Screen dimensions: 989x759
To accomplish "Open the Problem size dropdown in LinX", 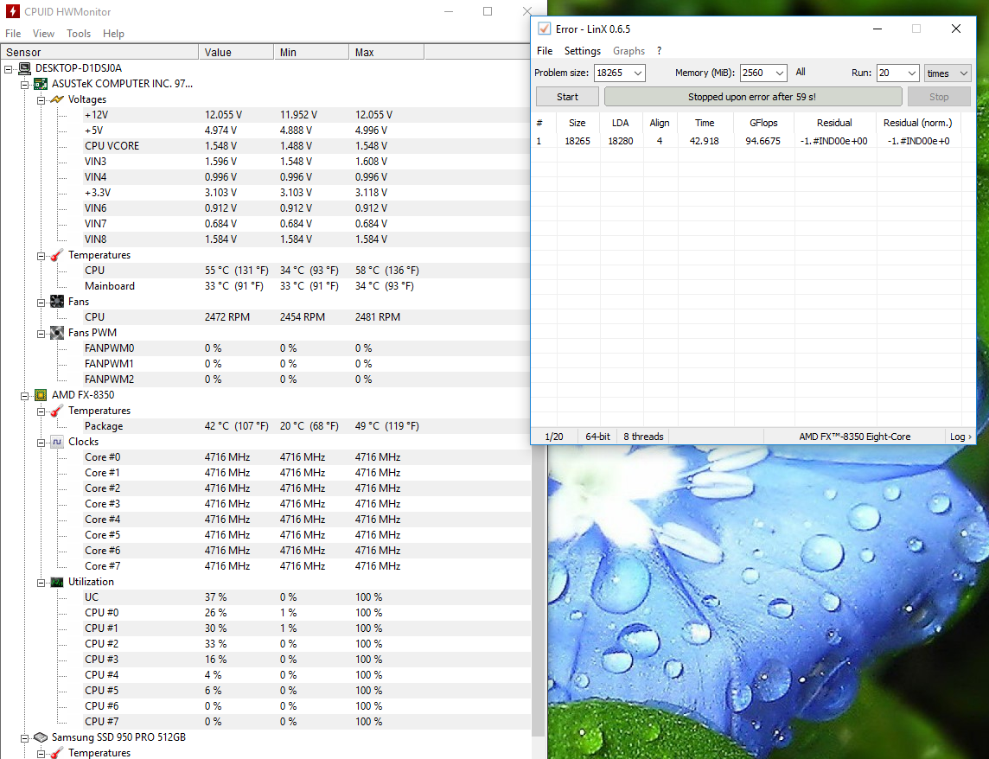I will (x=638, y=73).
